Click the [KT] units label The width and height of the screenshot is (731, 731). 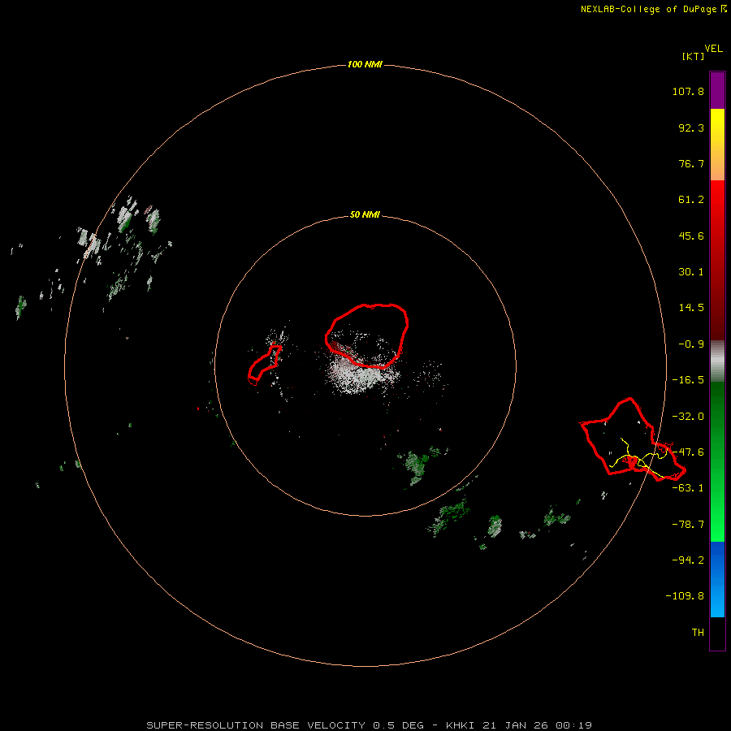pos(694,56)
